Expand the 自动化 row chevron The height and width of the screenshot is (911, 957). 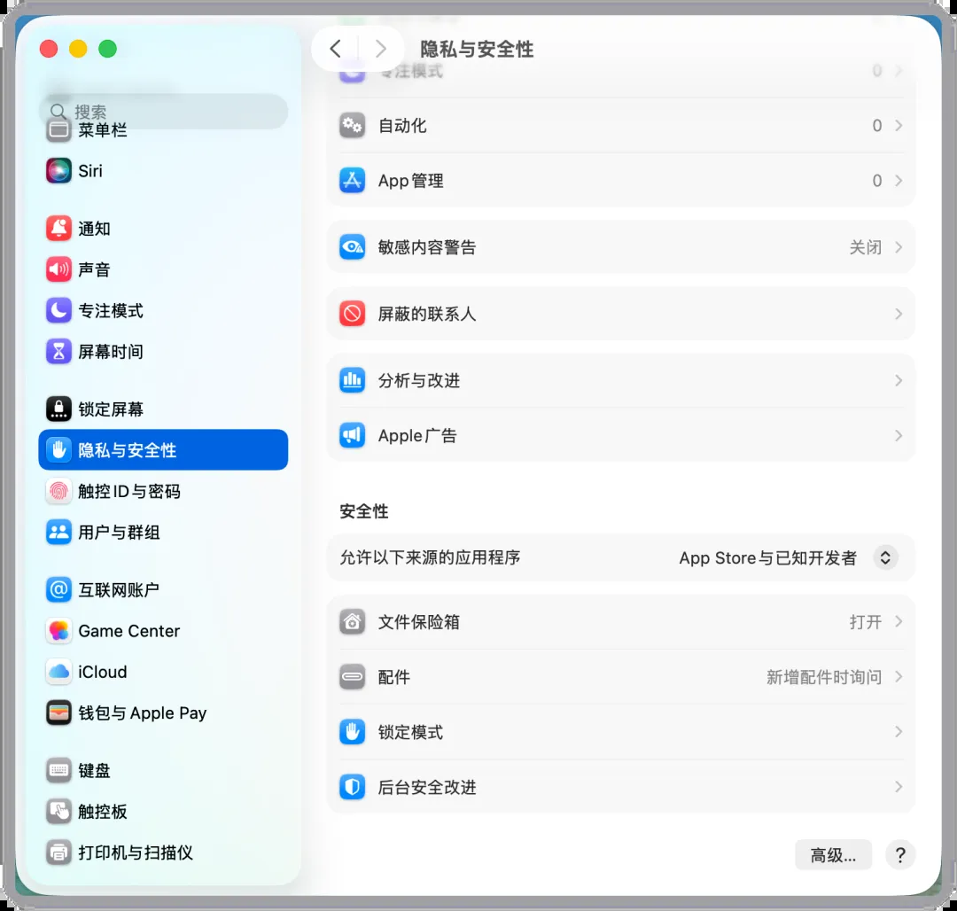[x=898, y=126]
